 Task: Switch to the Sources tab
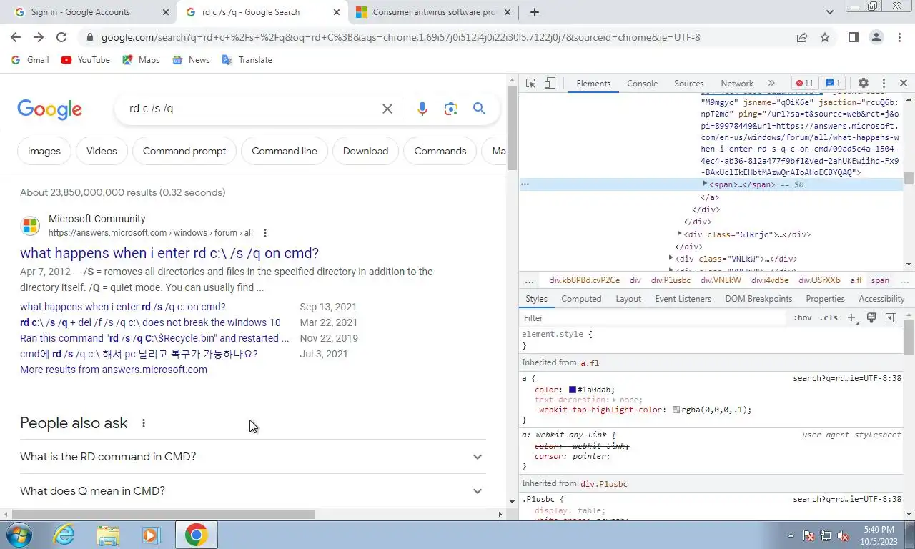click(x=688, y=84)
